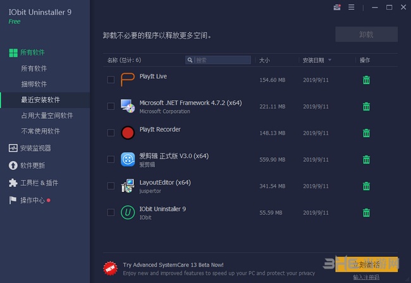Click the 软件更新 up-arrow icon
The height and width of the screenshot is (283, 411).
(x=13, y=166)
